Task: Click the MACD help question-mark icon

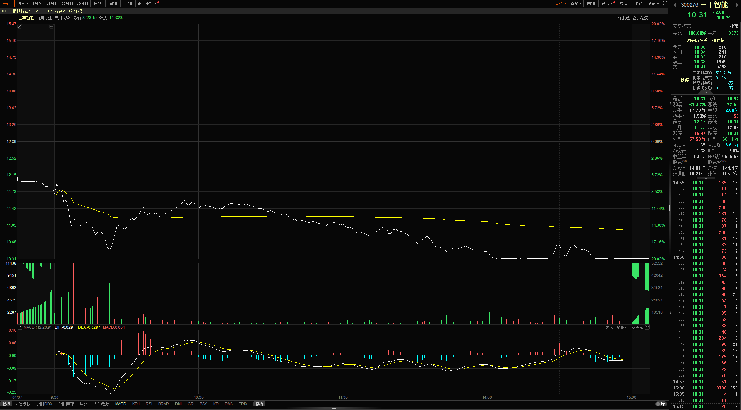Action: 20,327
